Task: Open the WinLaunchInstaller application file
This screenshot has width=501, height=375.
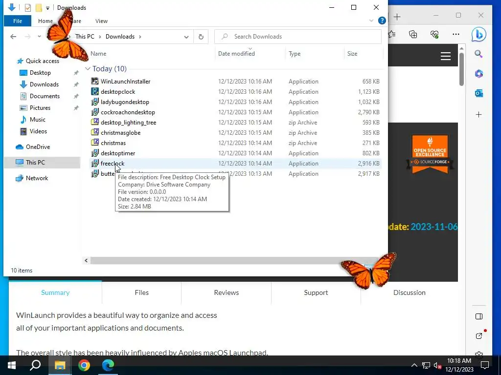Action: pyautogui.click(x=125, y=82)
